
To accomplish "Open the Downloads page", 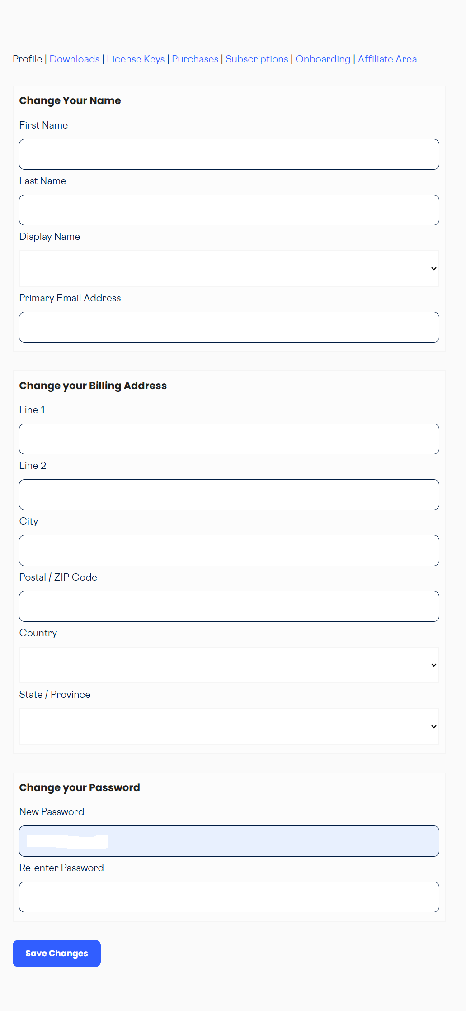I will 75,59.
